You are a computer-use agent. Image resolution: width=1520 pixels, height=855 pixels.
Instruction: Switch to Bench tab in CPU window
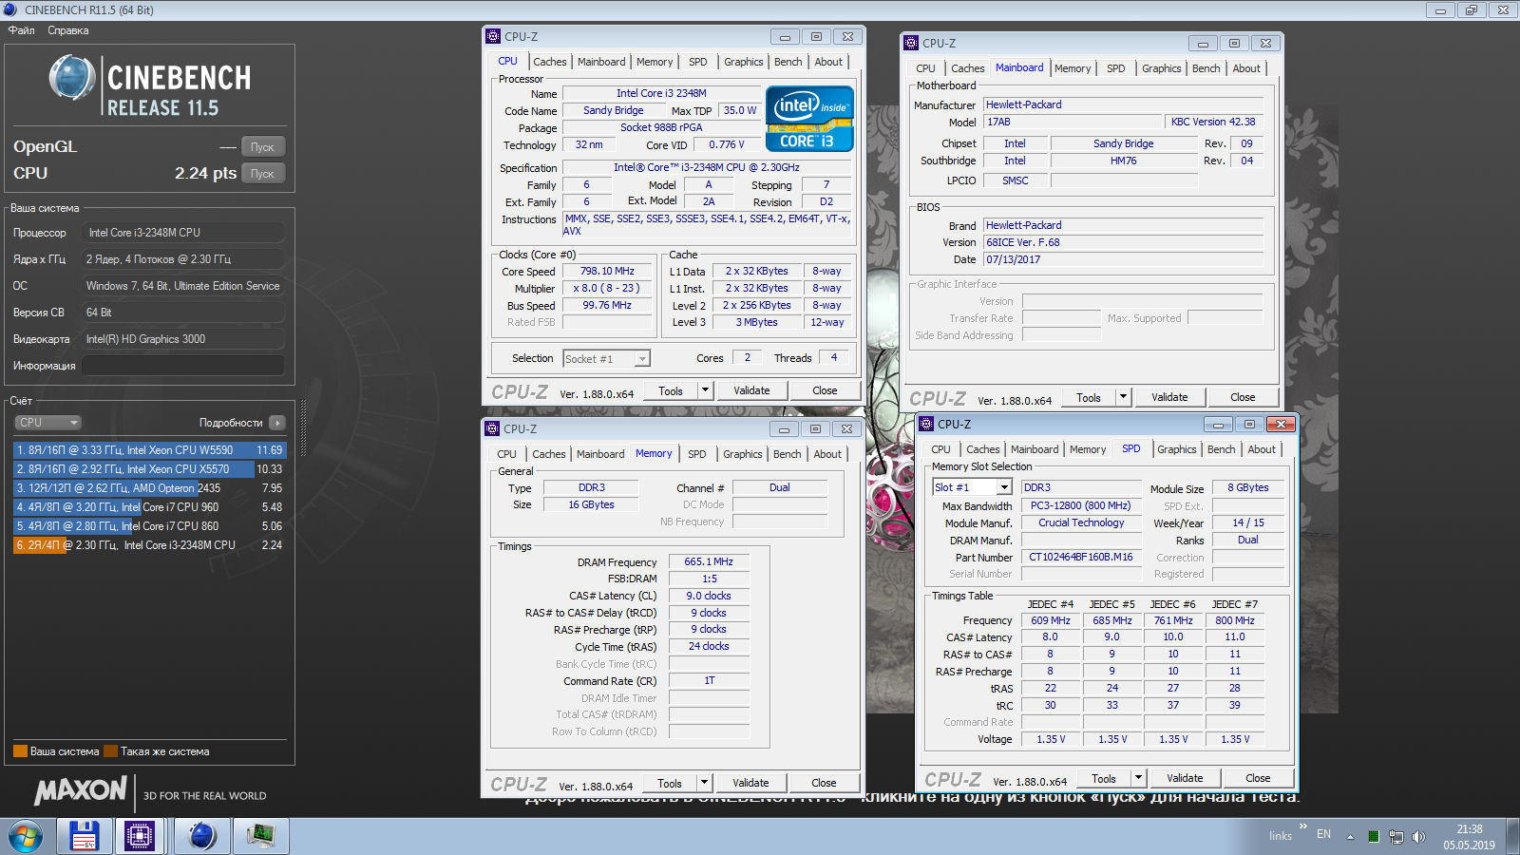point(788,62)
